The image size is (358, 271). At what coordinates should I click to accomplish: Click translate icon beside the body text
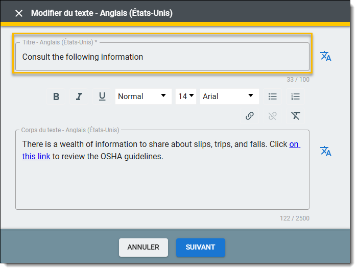[326, 151]
